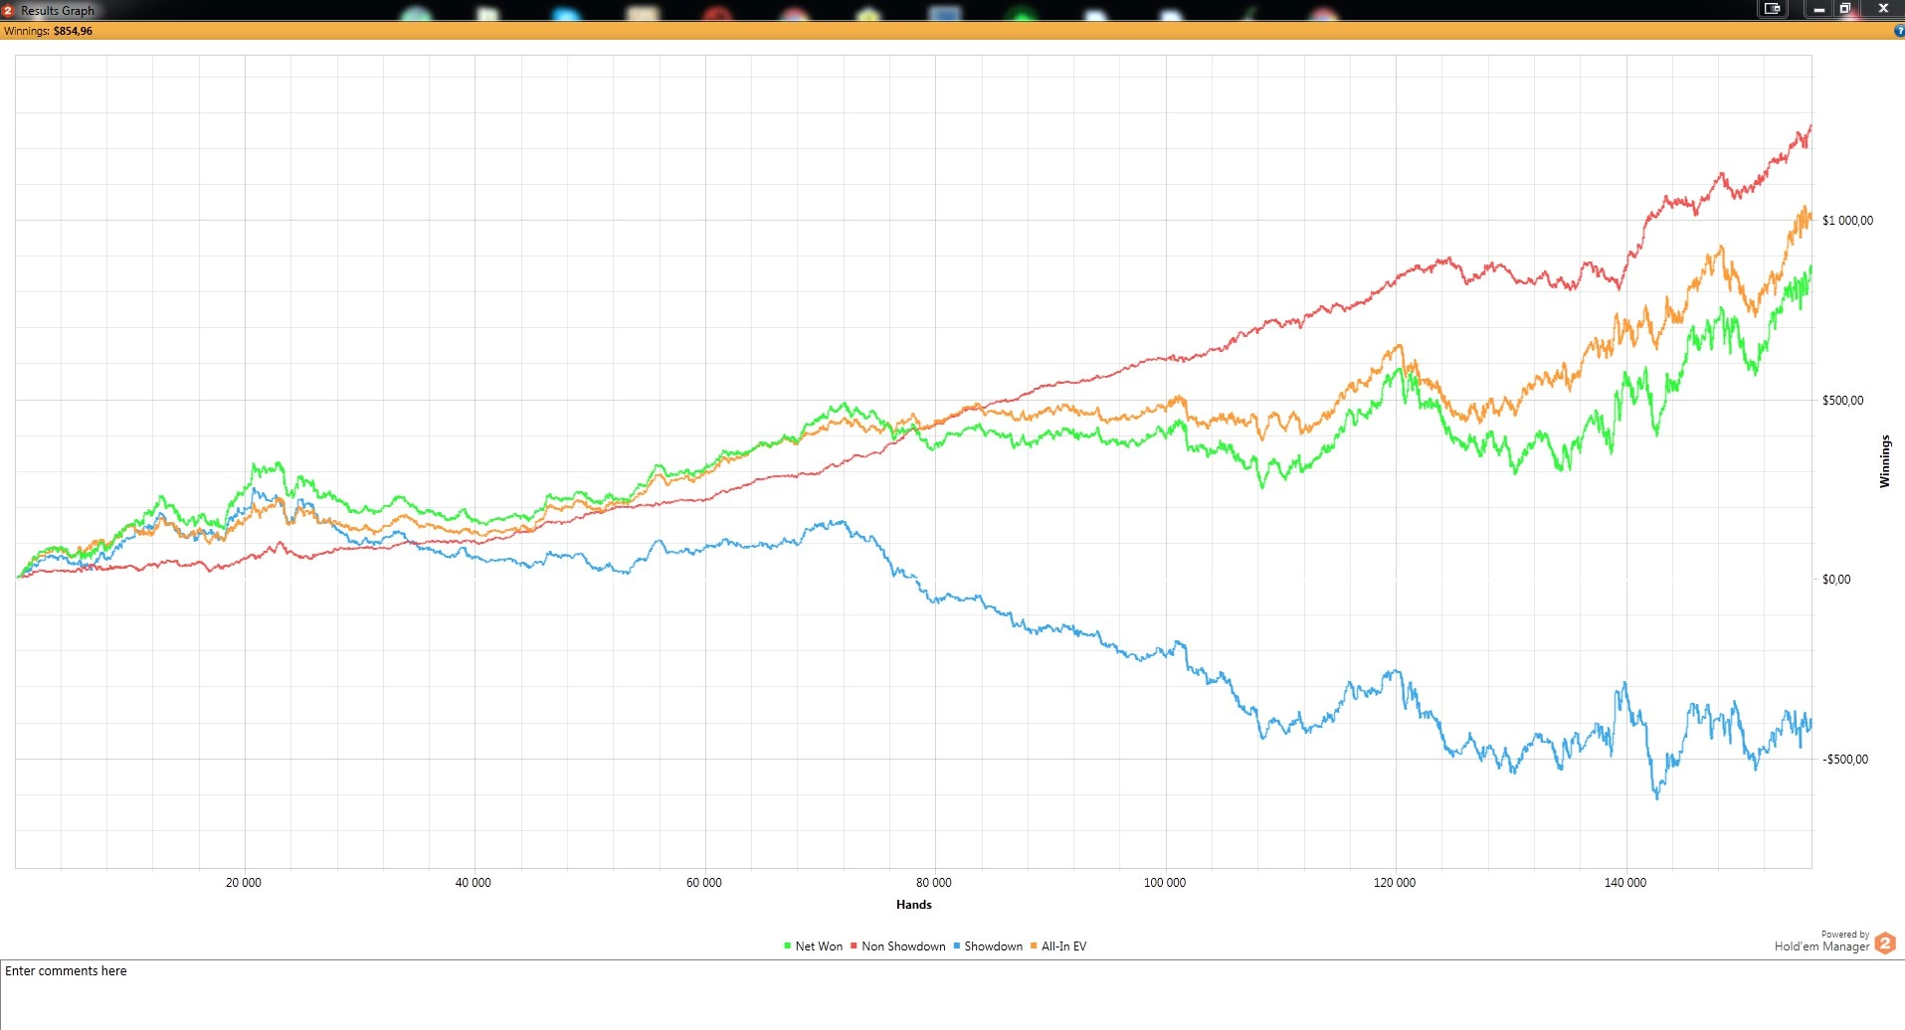The width and height of the screenshot is (1905, 1030).
Task: Click the '140 000' x-axis label
Action: click(x=1625, y=883)
